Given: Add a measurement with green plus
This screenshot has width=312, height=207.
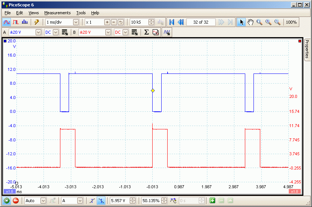Looking at the screenshot, I should point(213,201).
